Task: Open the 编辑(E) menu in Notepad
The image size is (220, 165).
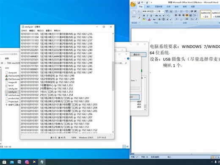Action: tap(32, 30)
